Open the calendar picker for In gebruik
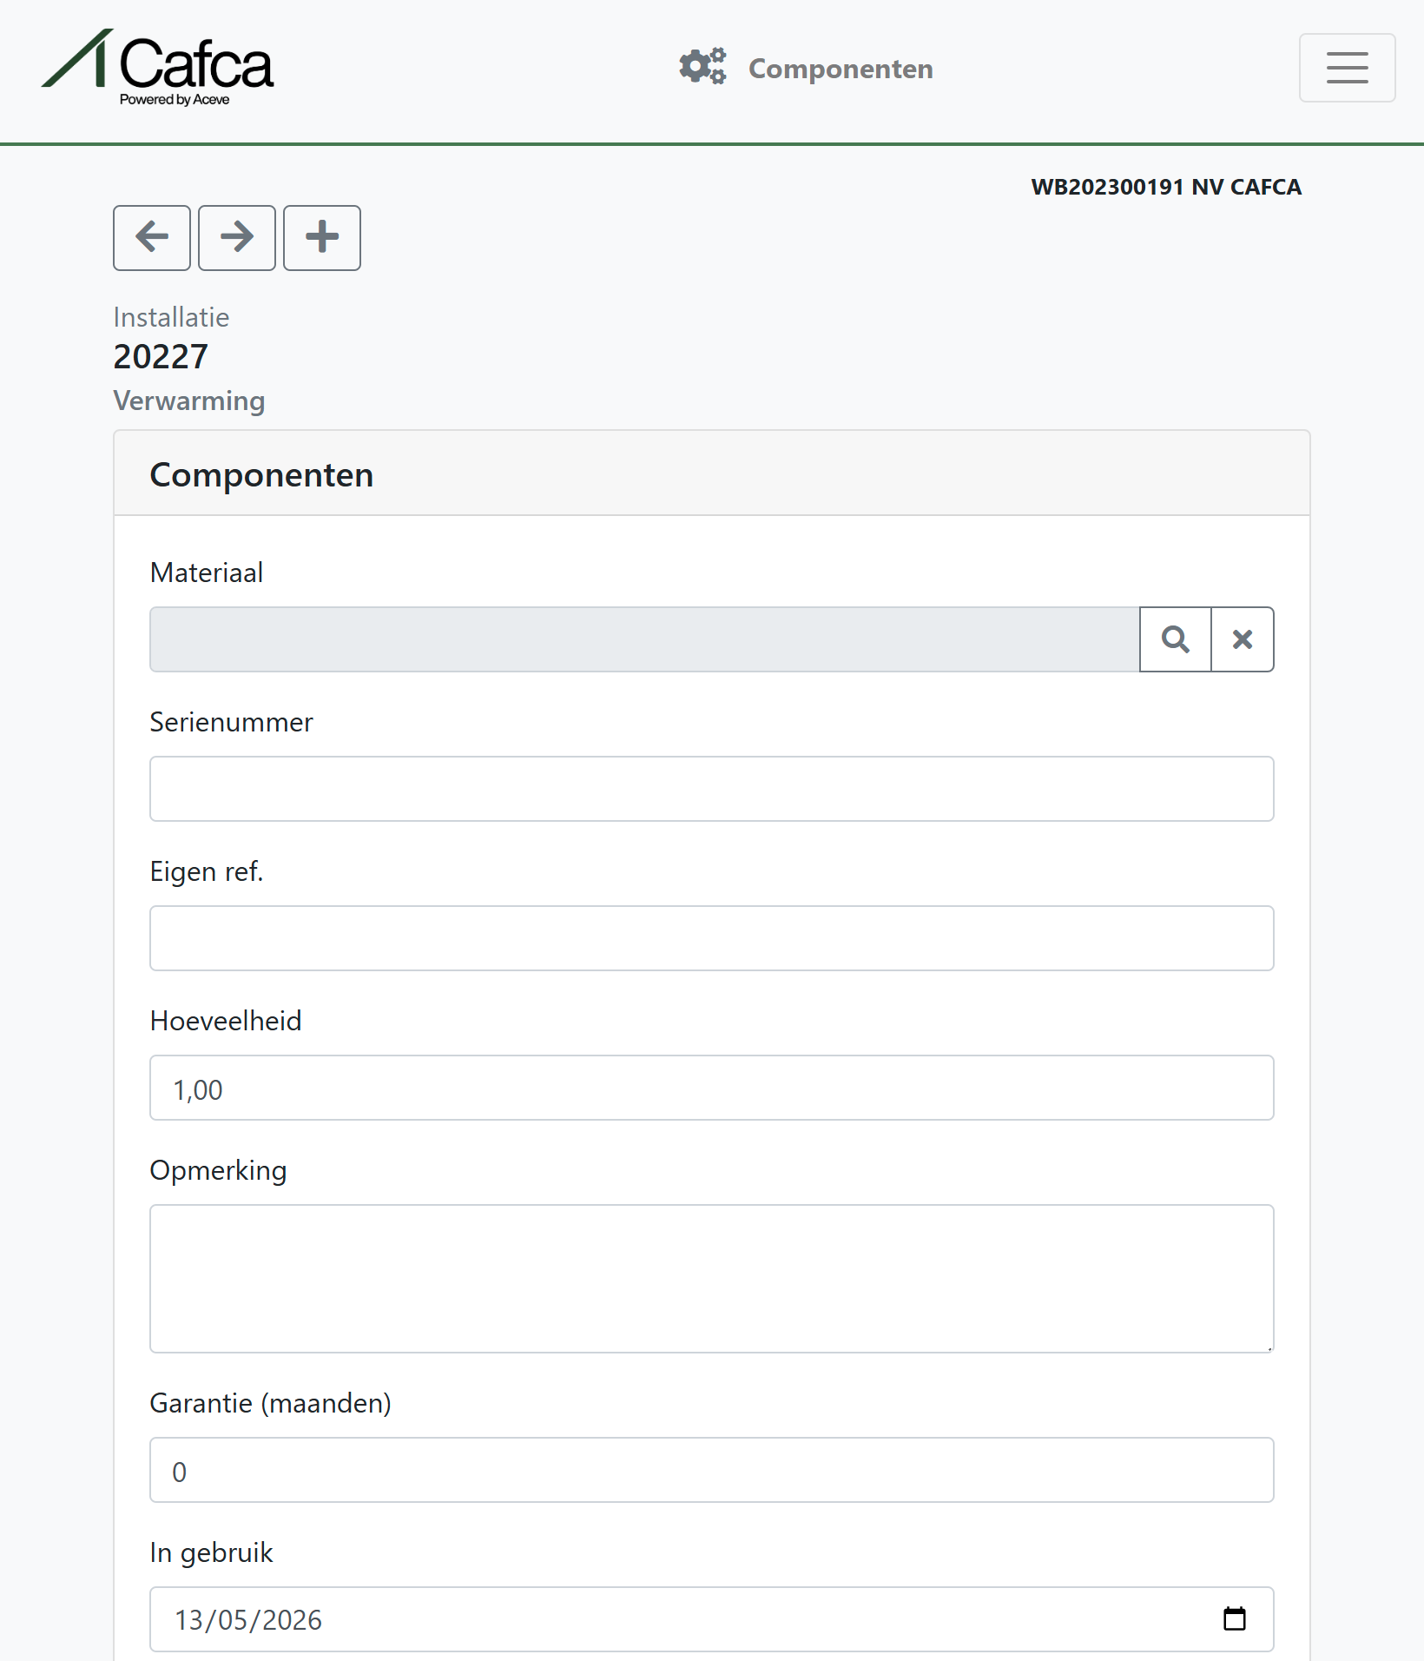Viewport: 1424px width, 1661px height. (x=1234, y=1618)
